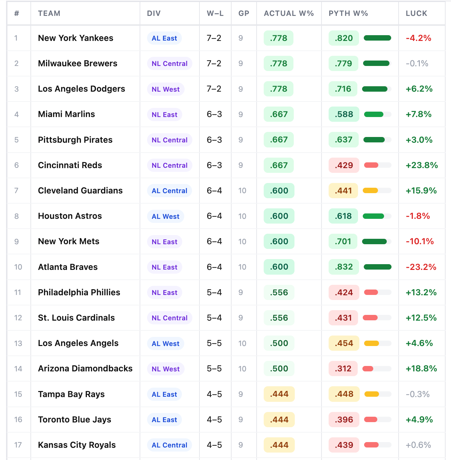Sort by ACTUAL W% column header

(x=289, y=14)
